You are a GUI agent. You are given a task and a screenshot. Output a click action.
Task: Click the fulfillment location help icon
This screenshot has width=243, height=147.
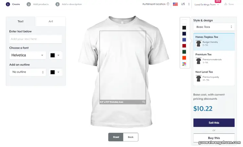[168, 4]
